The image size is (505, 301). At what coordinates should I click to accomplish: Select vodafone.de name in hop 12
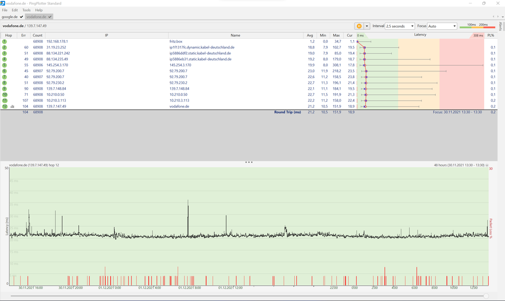coord(179,106)
